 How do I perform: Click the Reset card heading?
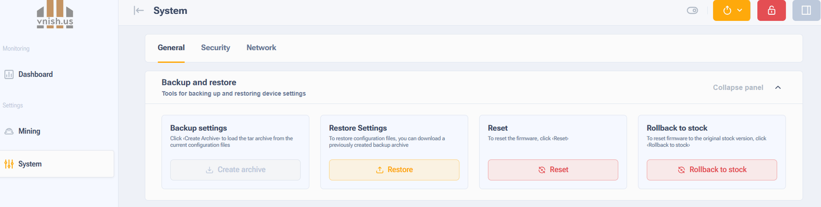[x=498, y=128]
